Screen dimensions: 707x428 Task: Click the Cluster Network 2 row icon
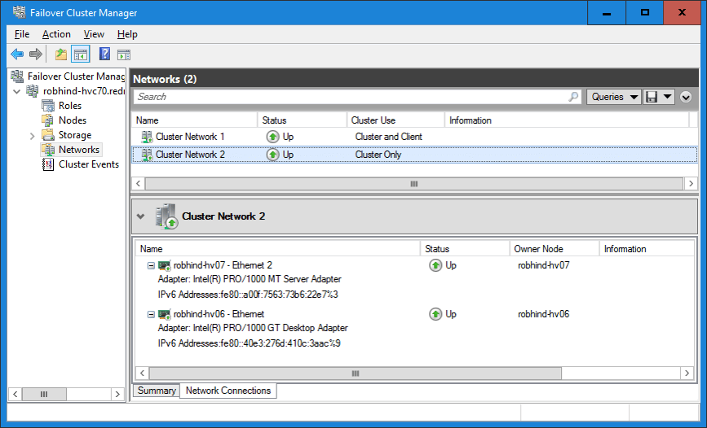click(x=147, y=155)
